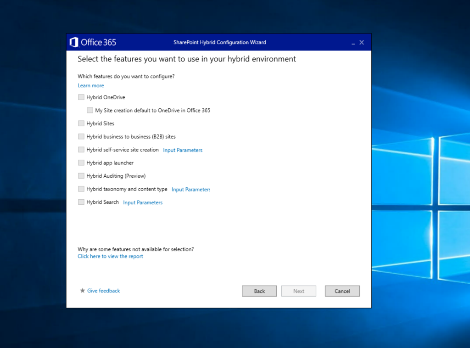Enable the Hybrid Search checkbox

pos(81,202)
